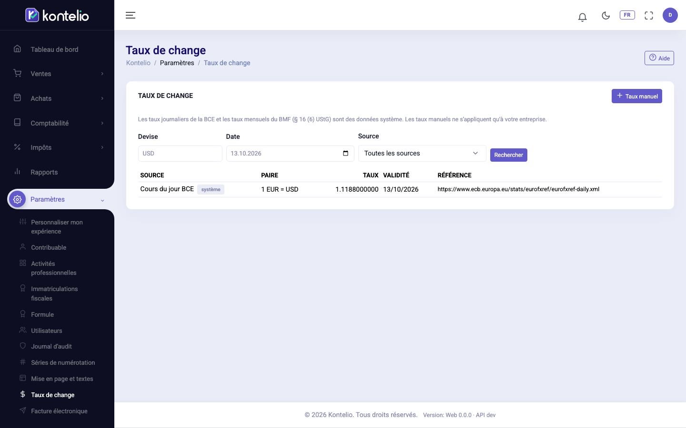This screenshot has height=428, width=686.
Task: Switch to dark mode moon icon
Action: tap(606, 15)
